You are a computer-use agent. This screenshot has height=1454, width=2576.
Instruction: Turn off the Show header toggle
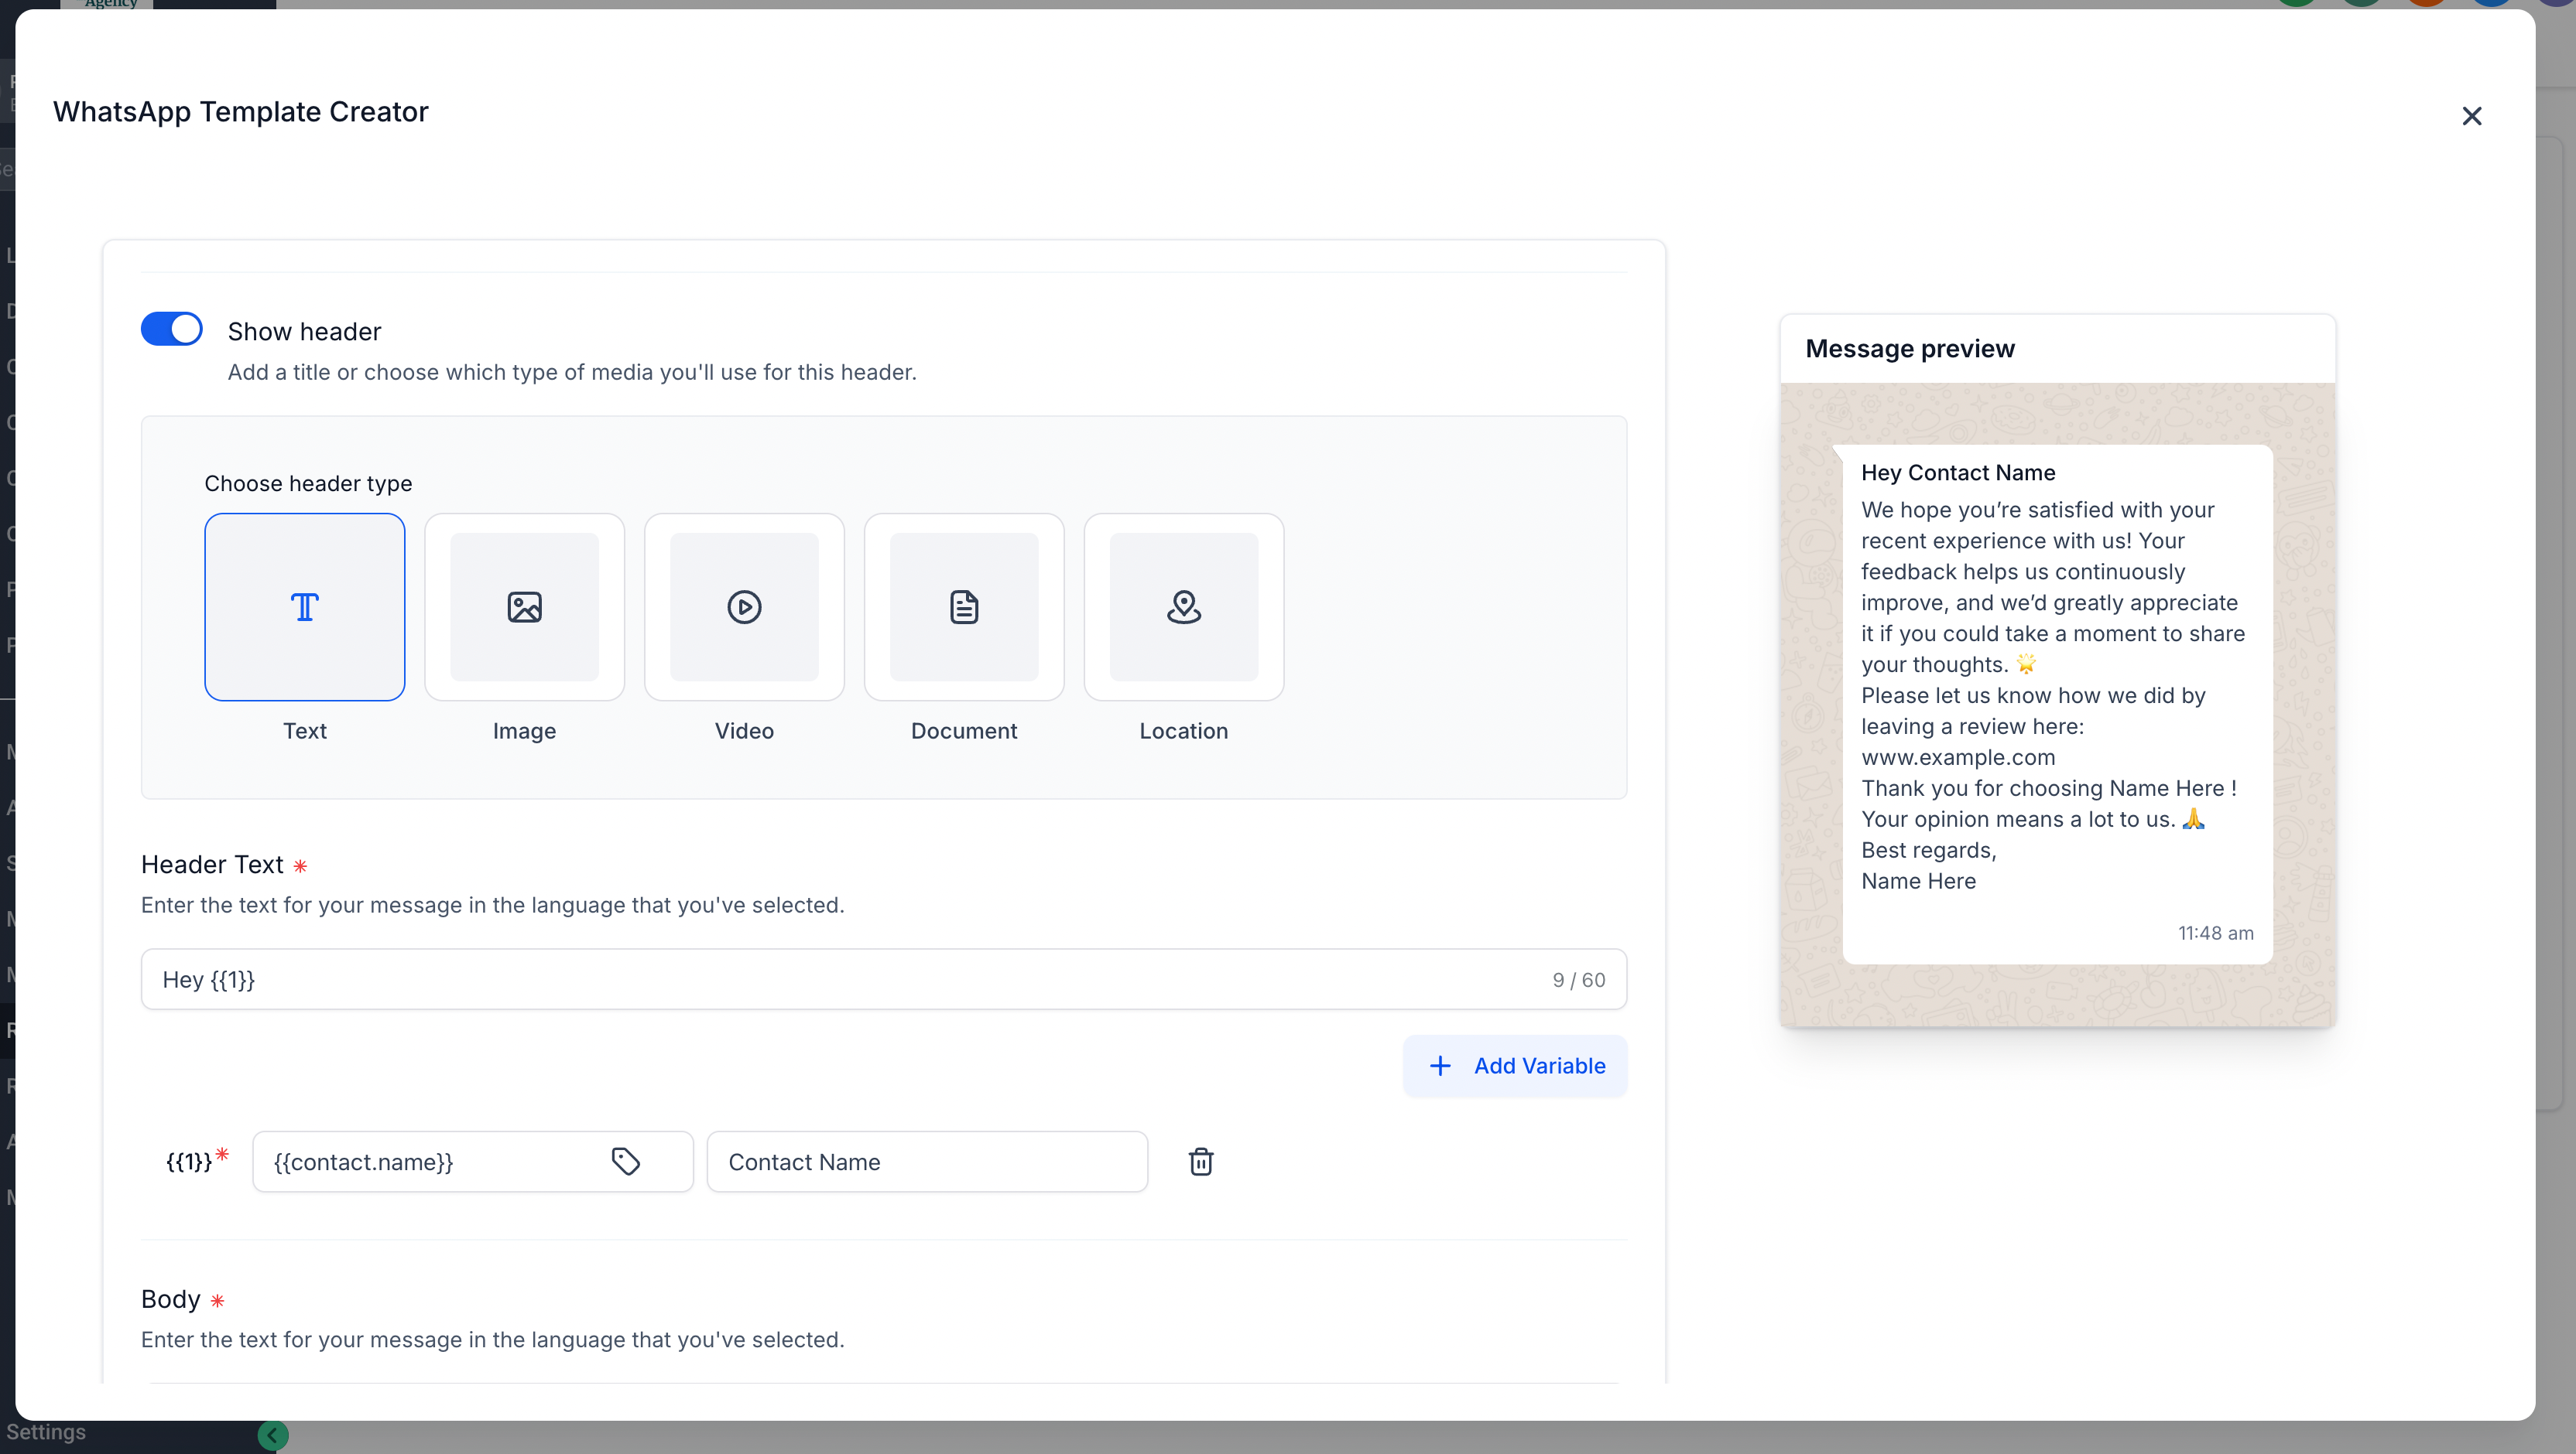click(x=172, y=329)
